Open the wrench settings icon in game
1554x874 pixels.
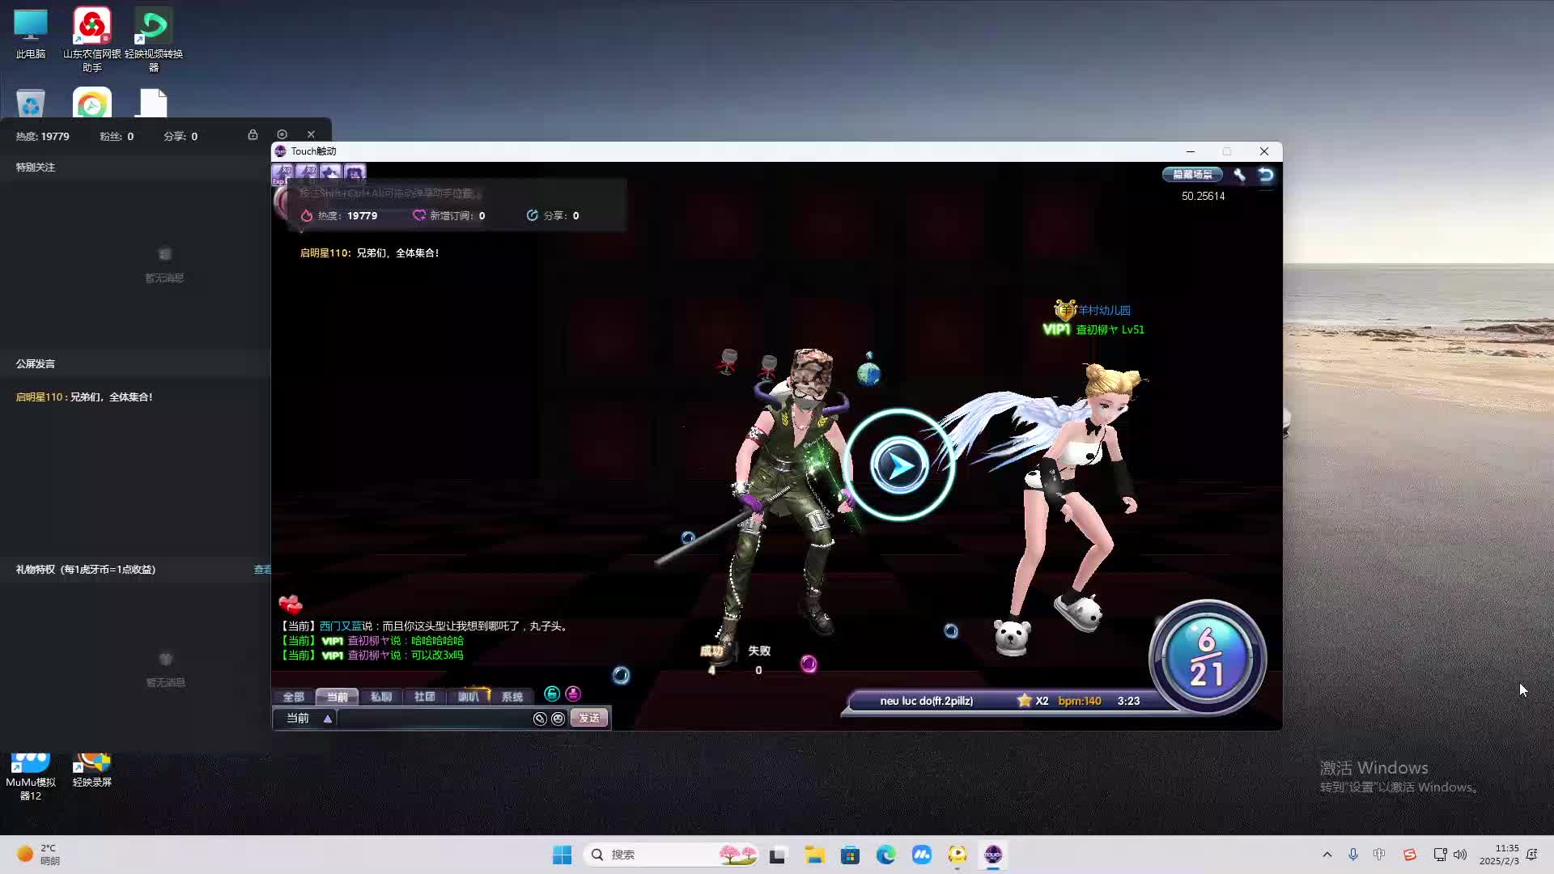coord(1239,175)
